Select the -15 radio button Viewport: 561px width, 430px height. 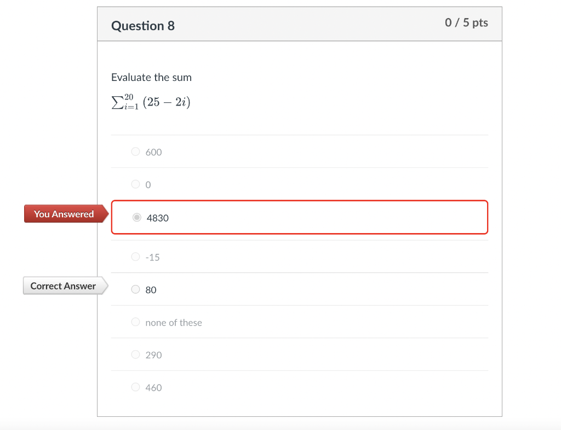(136, 257)
